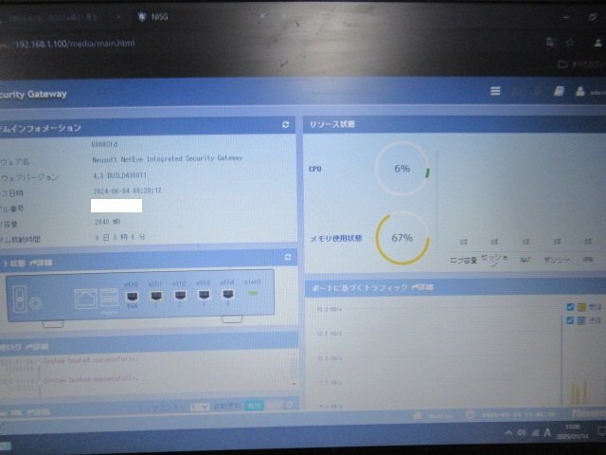The height and width of the screenshot is (455, 606).
Task: Open the port traffic details link
Action: [x=423, y=287]
